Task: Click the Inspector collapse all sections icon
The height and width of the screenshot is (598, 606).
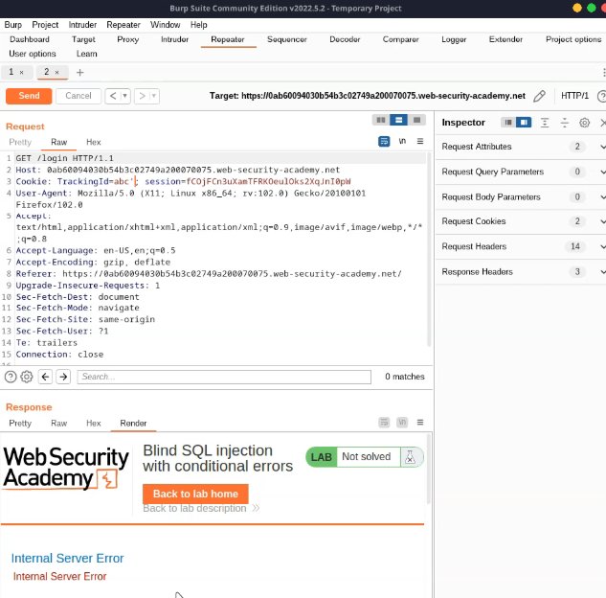Action: tap(565, 123)
